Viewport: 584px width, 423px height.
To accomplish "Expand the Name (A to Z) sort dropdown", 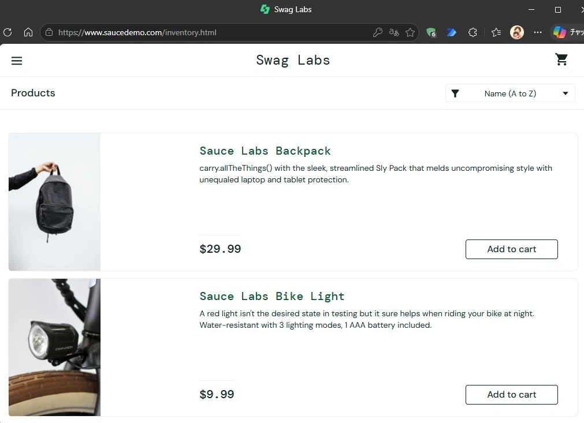I will 510,93.
